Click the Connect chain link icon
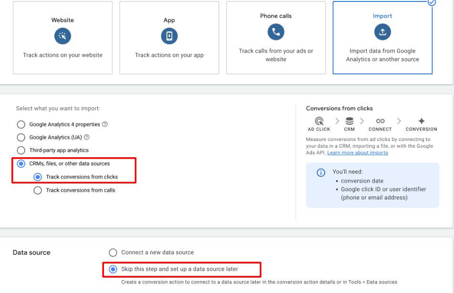The height and width of the screenshot is (293, 454). click(380, 121)
